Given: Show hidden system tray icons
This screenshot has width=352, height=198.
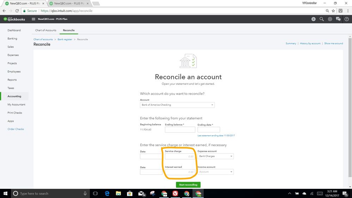Looking at the screenshot, I should point(290,193).
